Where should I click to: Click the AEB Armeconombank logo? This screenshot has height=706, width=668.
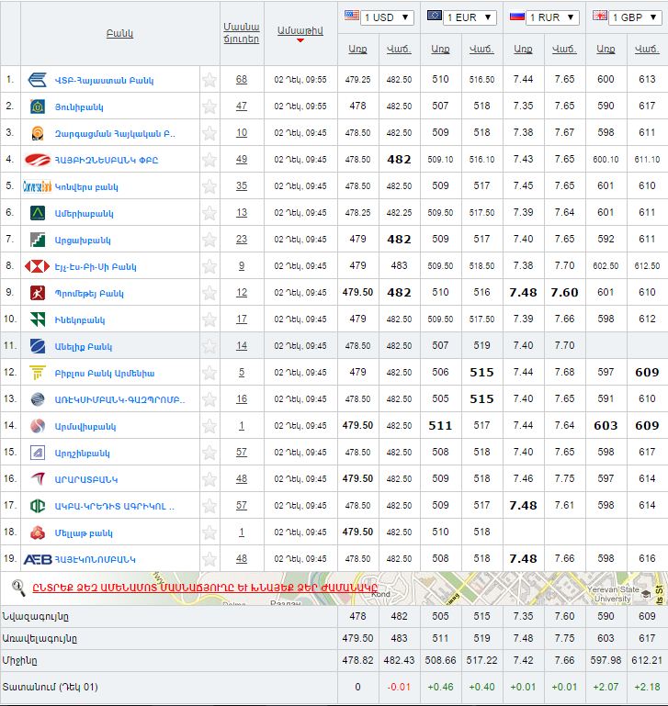pos(37,559)
